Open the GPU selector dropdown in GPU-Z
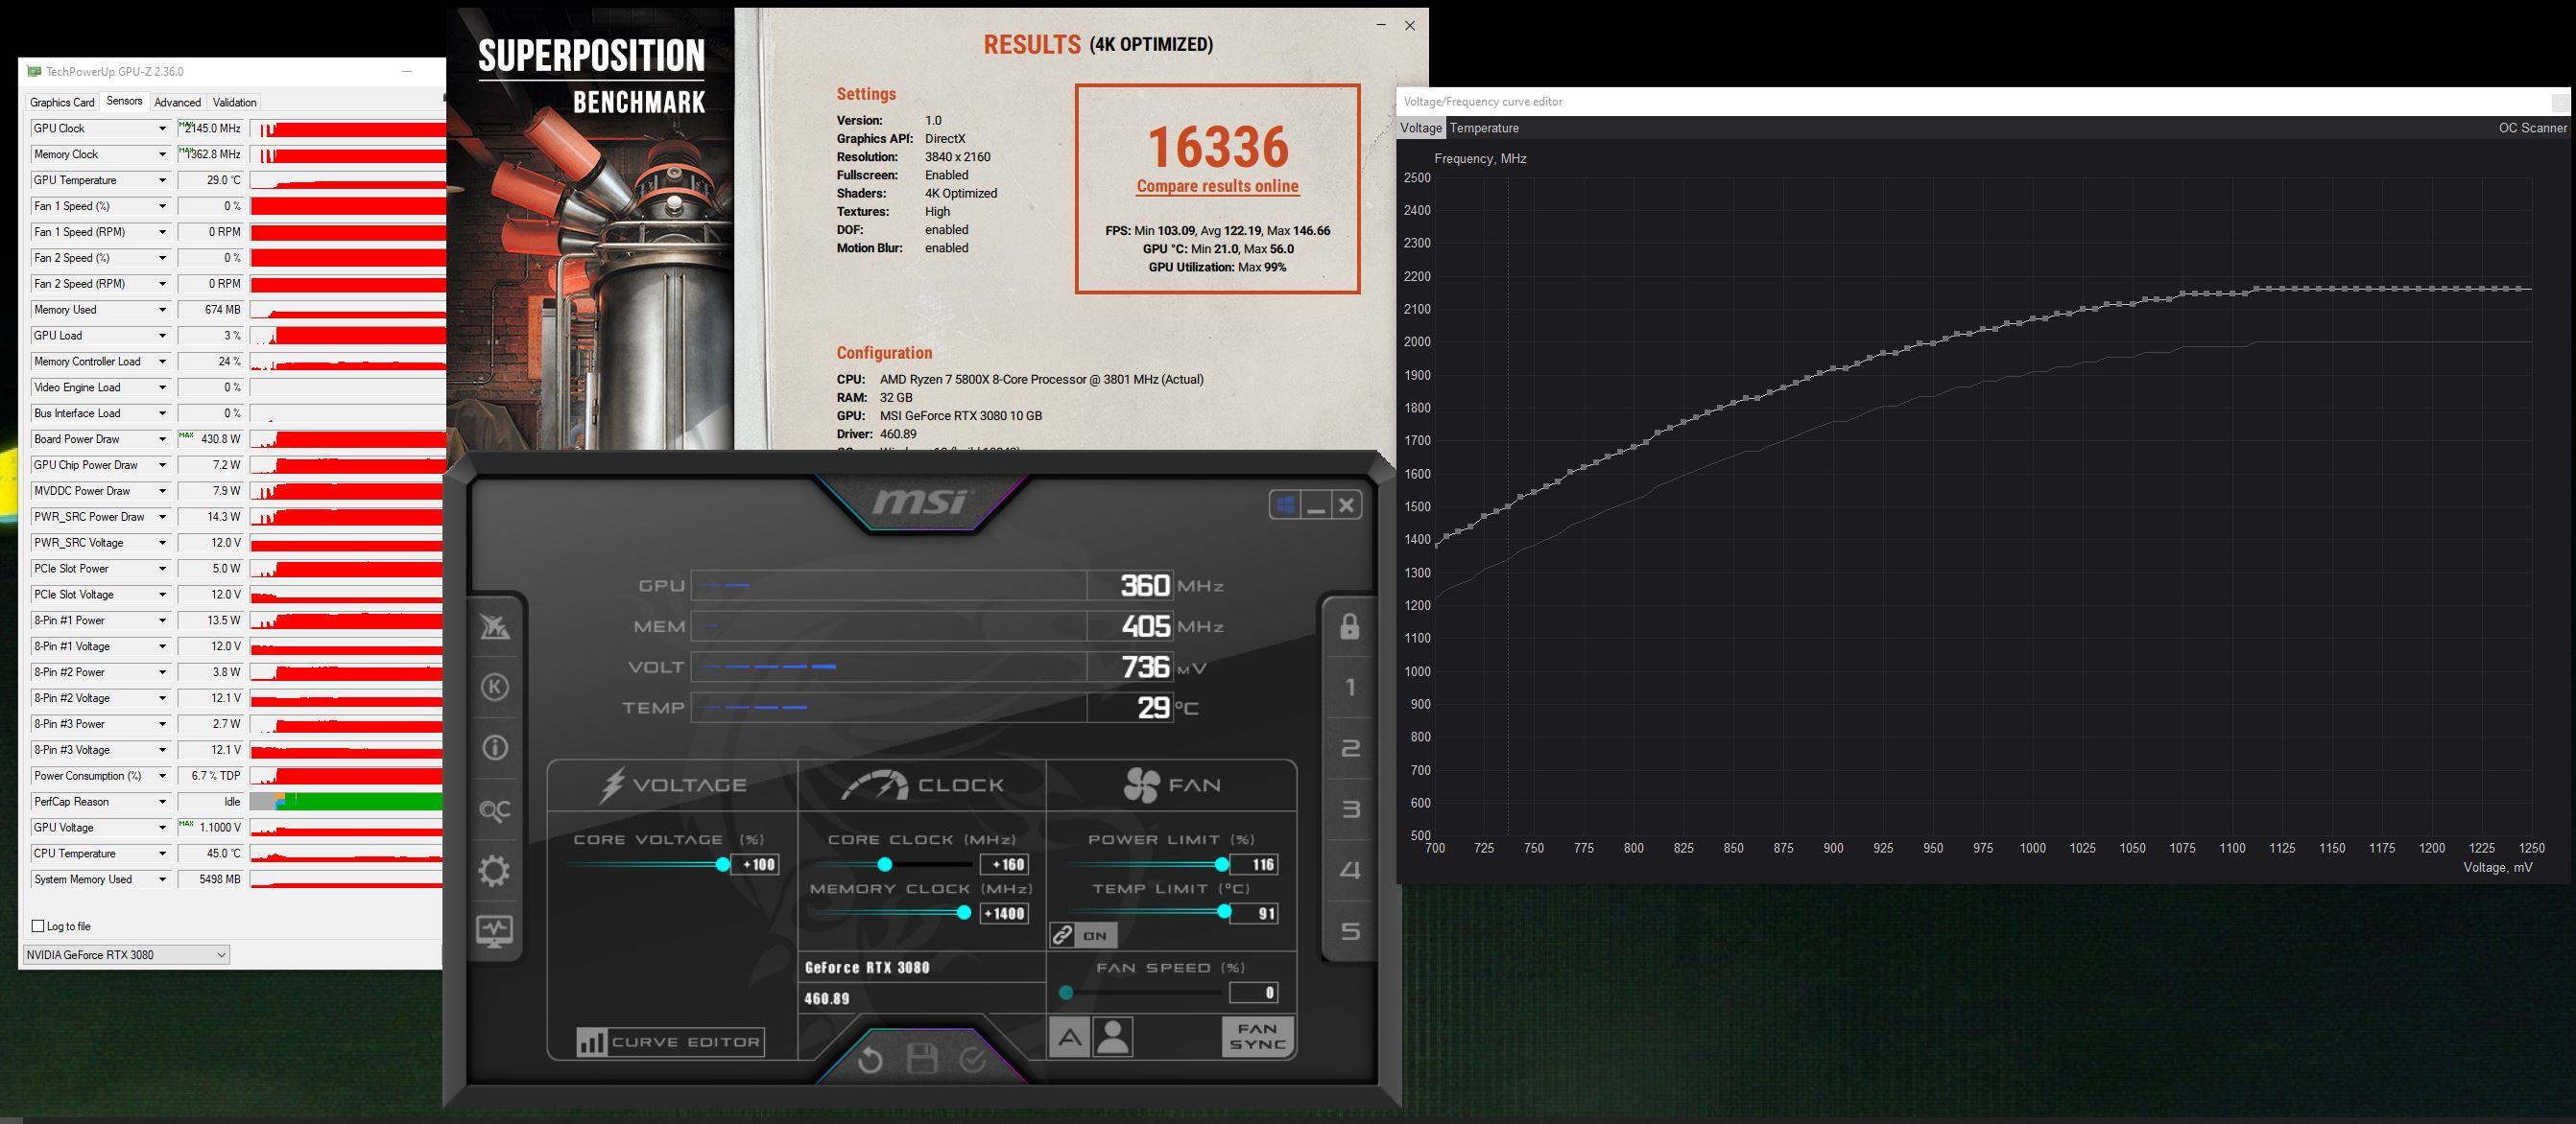This screenshot has height=1124, width=2576. point(125,955)
